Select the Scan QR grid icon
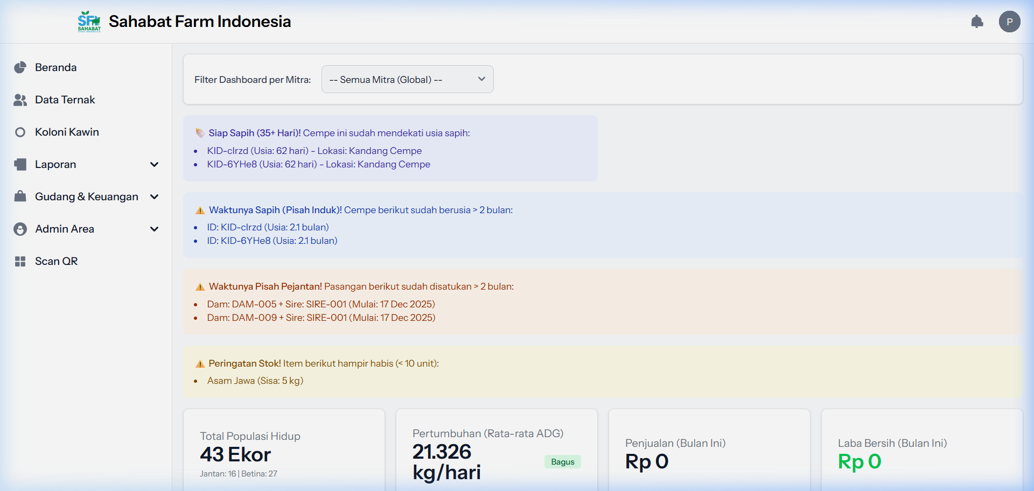The width and height of the screenshot is (1034, 491). pyautogui.click(x=20, y=261)
